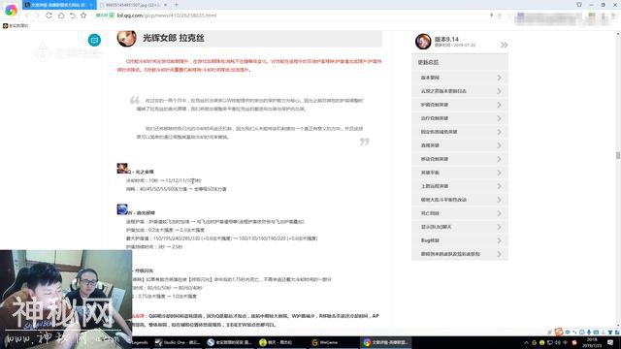Click the 版本9.14 title text
Screen dimensions: 621x349
[x=446, y=39]
